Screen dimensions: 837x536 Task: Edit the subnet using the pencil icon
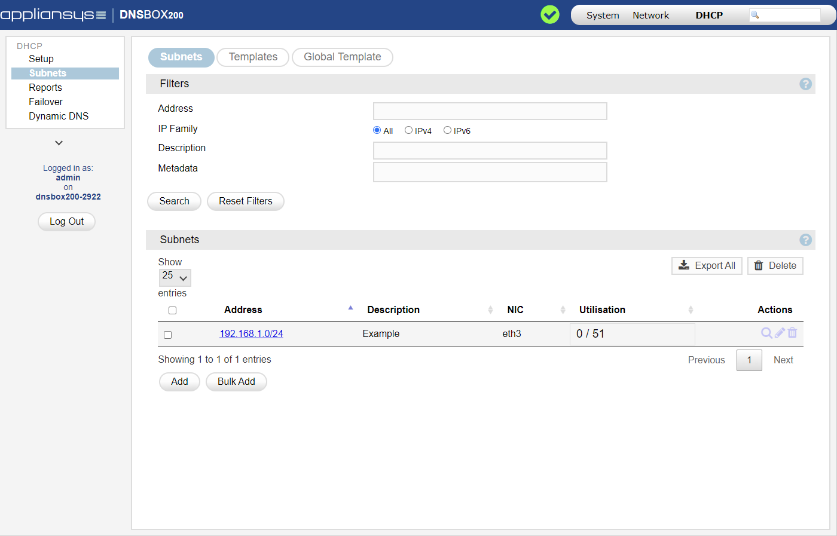coord(780,333)
